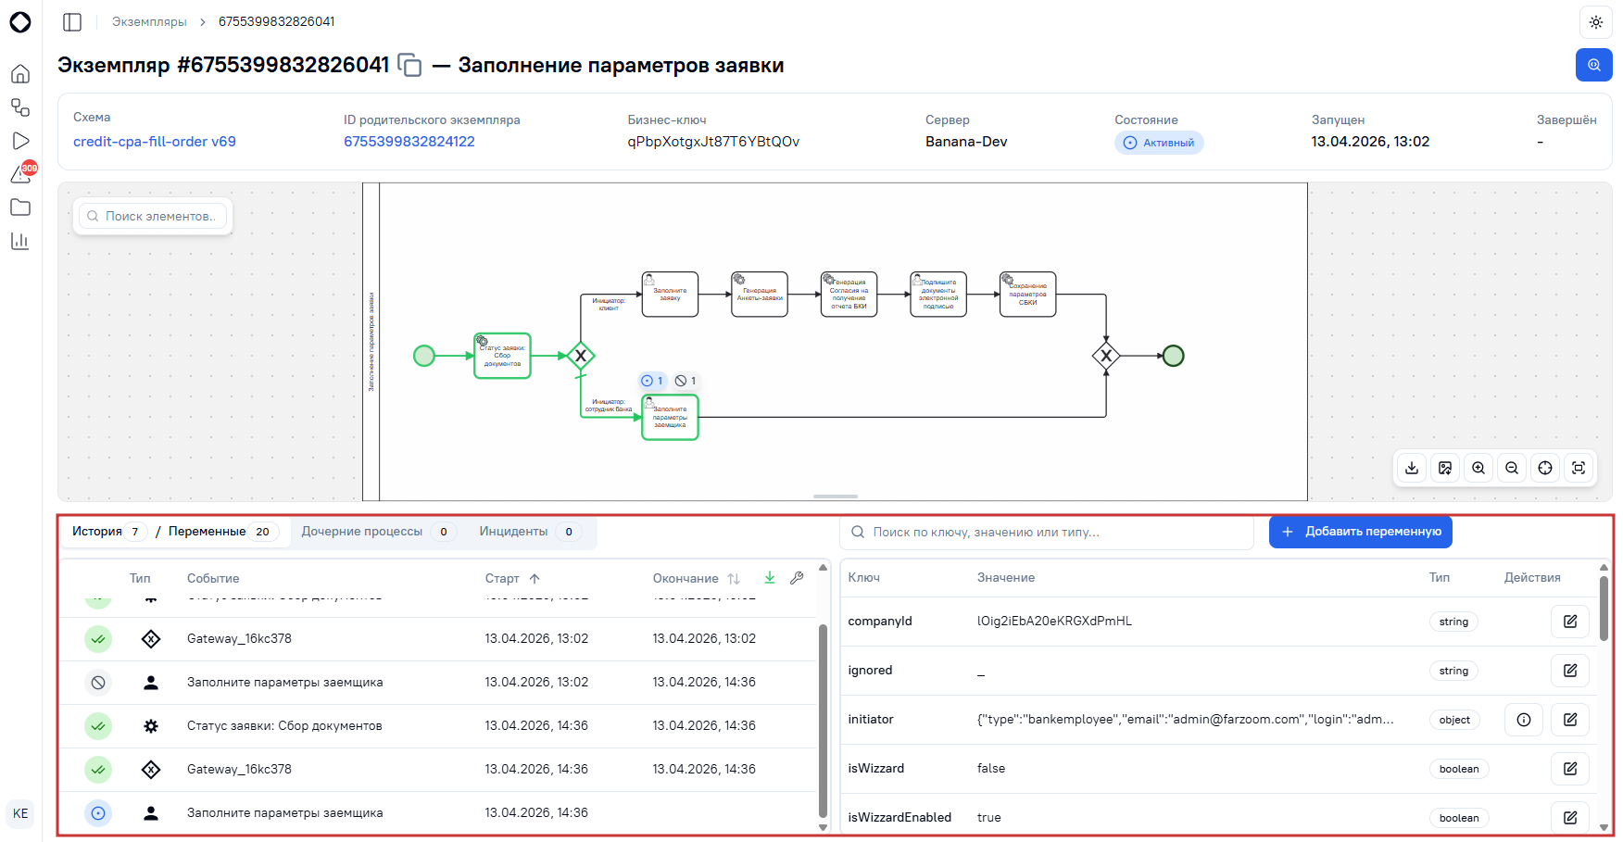1623x842 pixels.
Task: Select the active Заполните параметры заемщика history row
Action: 438,813
